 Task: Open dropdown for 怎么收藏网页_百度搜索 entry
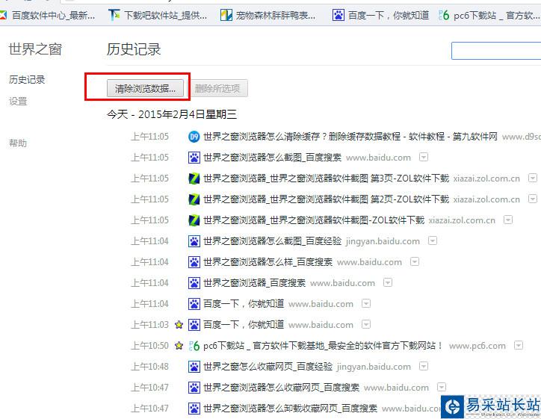tap(442, 388)
